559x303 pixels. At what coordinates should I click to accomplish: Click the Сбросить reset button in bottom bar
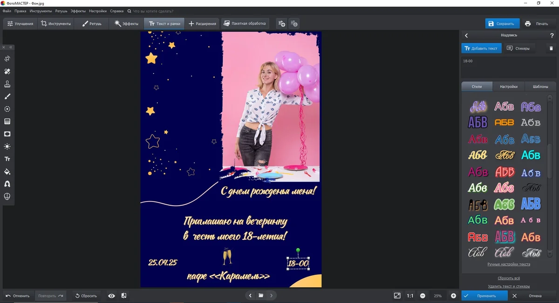pos(86,296)
